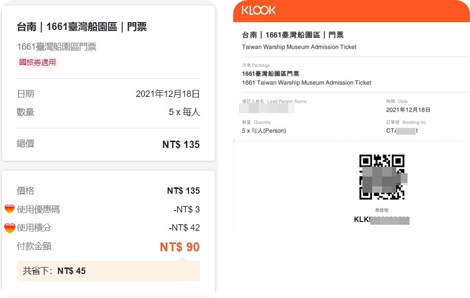Click the blurred Lead Person Name field
Image resolution: width=470 pixels, height=298 pixels.
coord(267,108)
